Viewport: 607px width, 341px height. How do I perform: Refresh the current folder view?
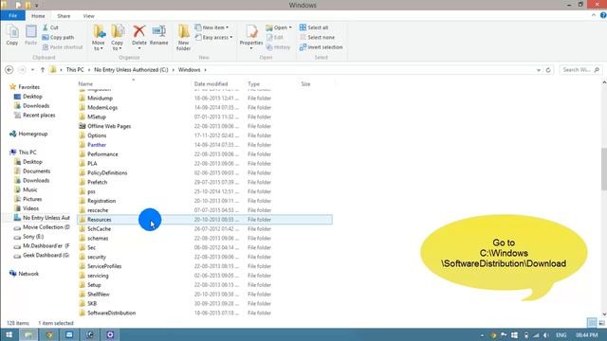548,70
